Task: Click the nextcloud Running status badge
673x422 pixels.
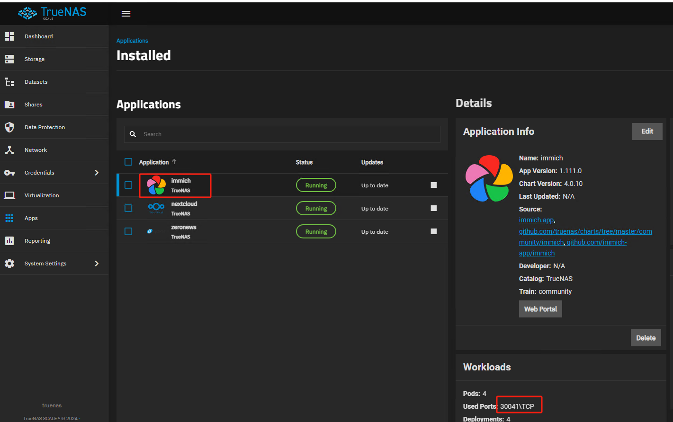Action: 316,209
